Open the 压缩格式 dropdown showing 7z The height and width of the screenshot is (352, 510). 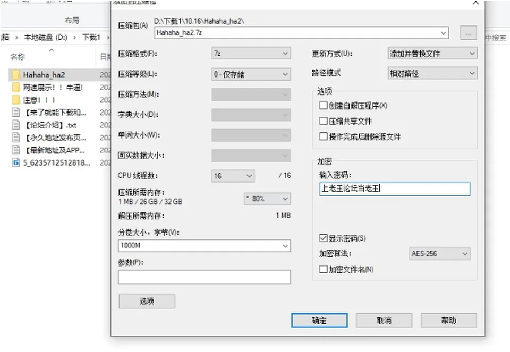[251, 53]
